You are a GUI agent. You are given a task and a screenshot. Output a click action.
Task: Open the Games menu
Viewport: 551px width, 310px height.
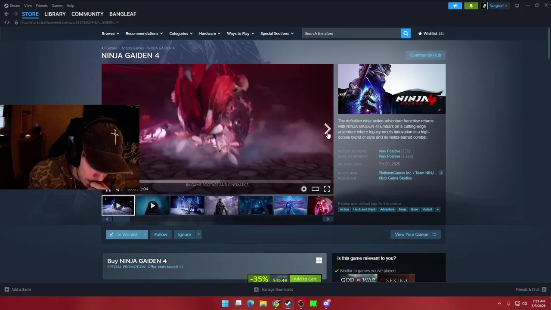coord(57,6)
